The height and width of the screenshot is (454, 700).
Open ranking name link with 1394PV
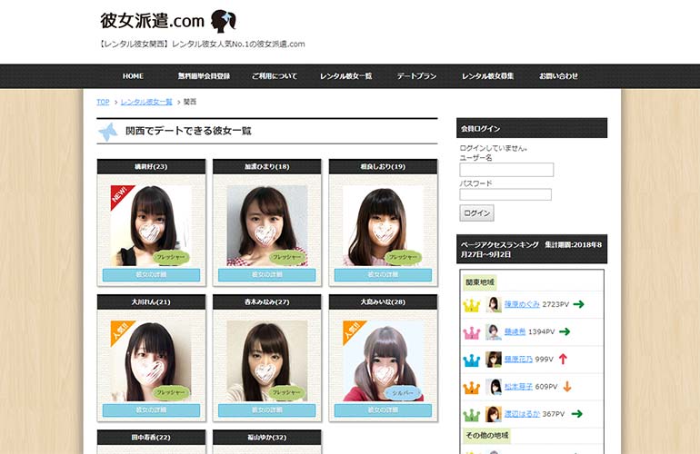click(x=515, y=331)
